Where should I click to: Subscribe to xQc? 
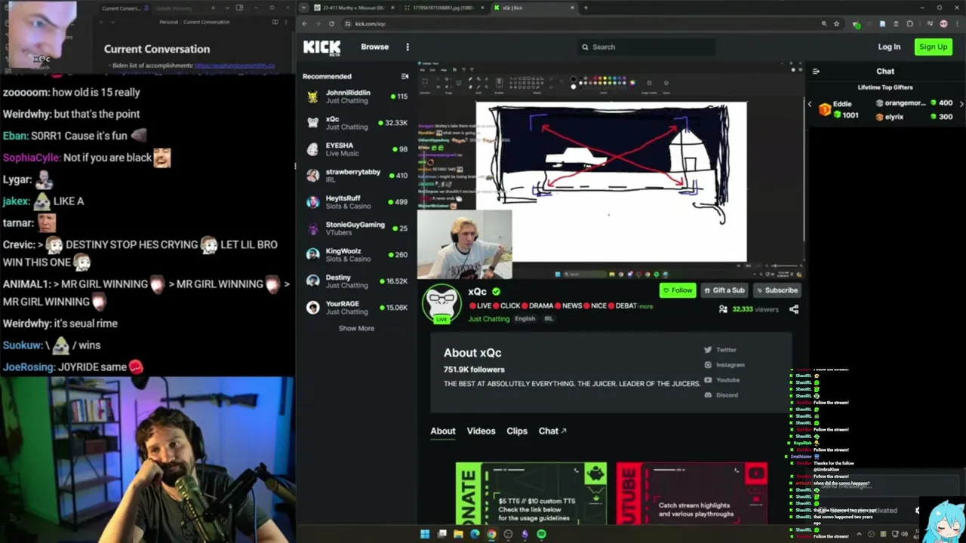[x=777, y=290]
